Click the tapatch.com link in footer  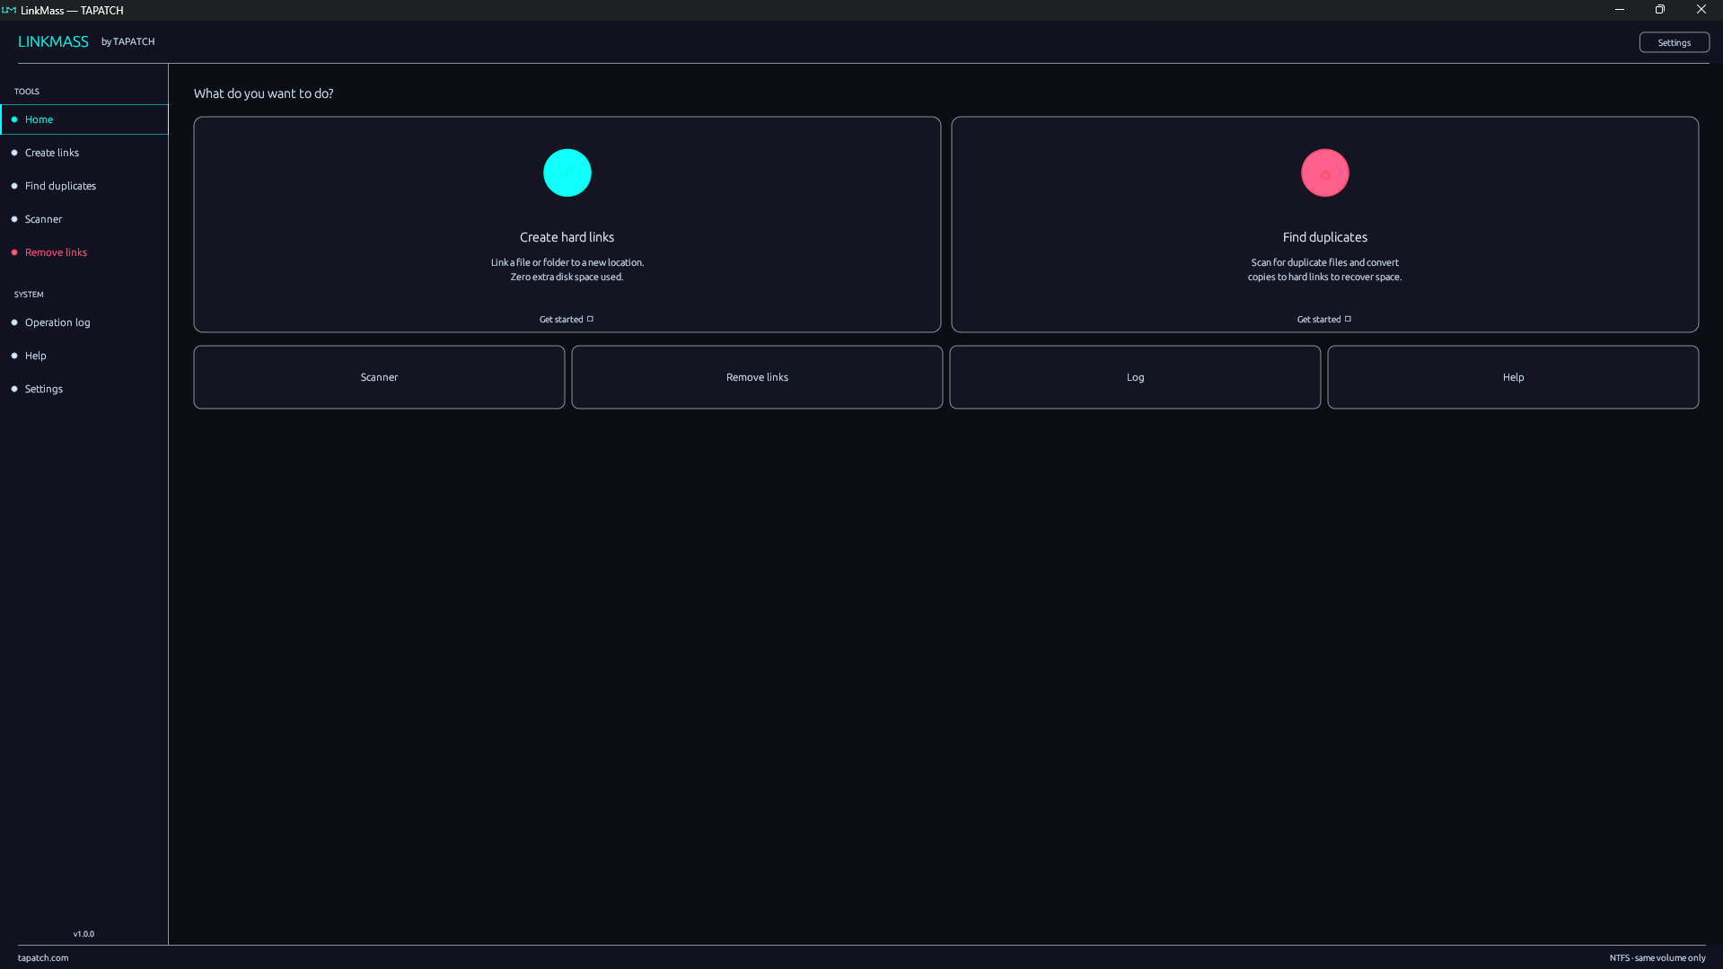[43, 957]
